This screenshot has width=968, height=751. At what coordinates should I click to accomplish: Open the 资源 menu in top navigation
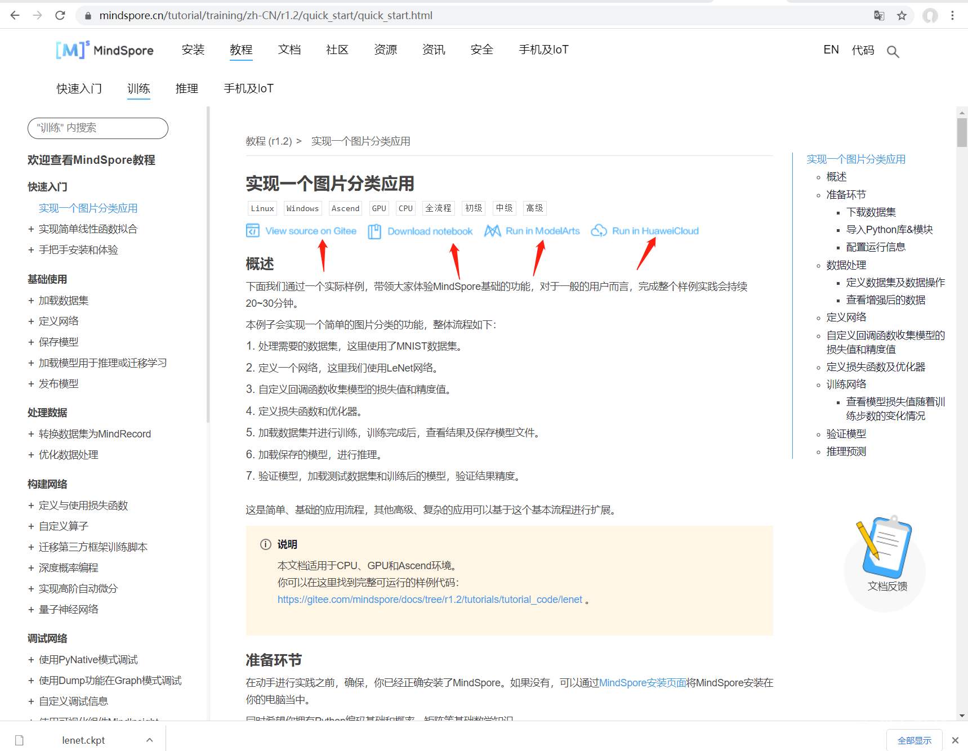(386, 50)
